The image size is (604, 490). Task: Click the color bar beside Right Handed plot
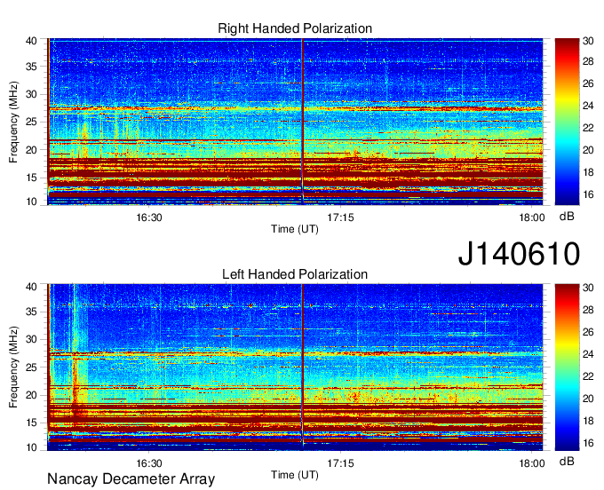click(567, 122)
